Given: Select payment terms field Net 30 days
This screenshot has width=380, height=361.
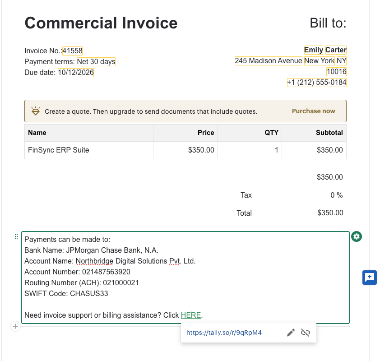Looking at the screenshot, I should tap(96, 61).
